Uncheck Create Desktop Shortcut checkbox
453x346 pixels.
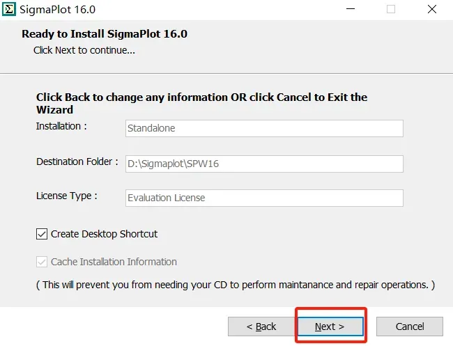(42, 234)
